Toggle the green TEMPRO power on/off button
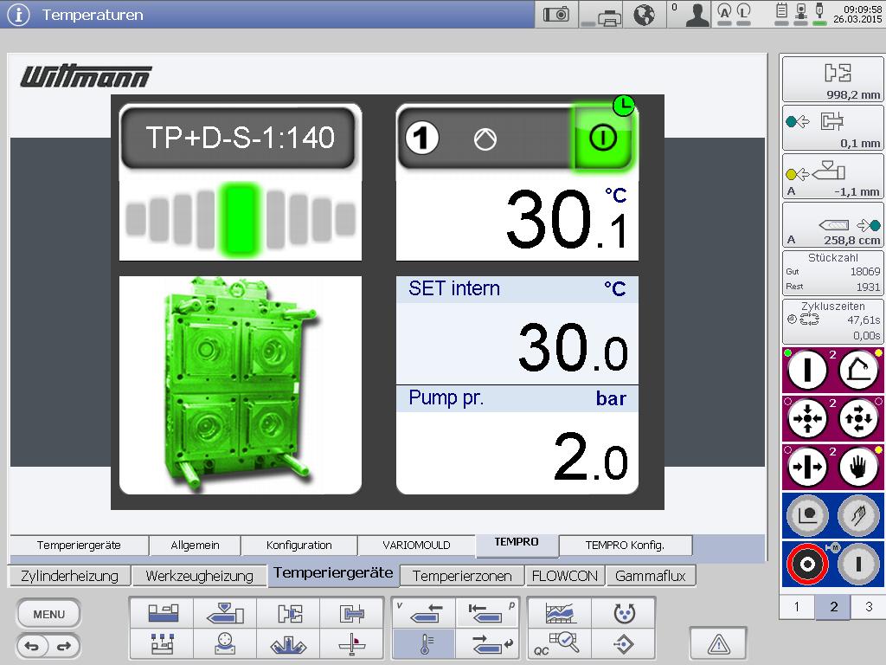Image resolution: width=886 pixels, height=665 pixels. (602, 138)
